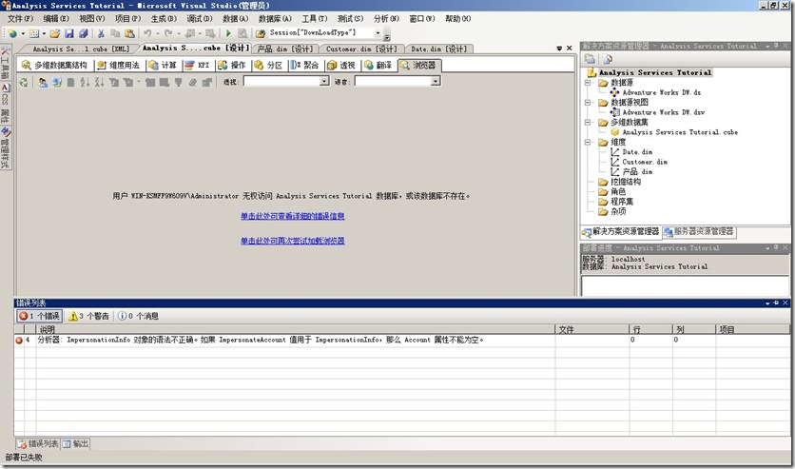Screen dimensions: 795x469
Task: Toggle the 0 个消息 messages filter button
Action: 138,316
